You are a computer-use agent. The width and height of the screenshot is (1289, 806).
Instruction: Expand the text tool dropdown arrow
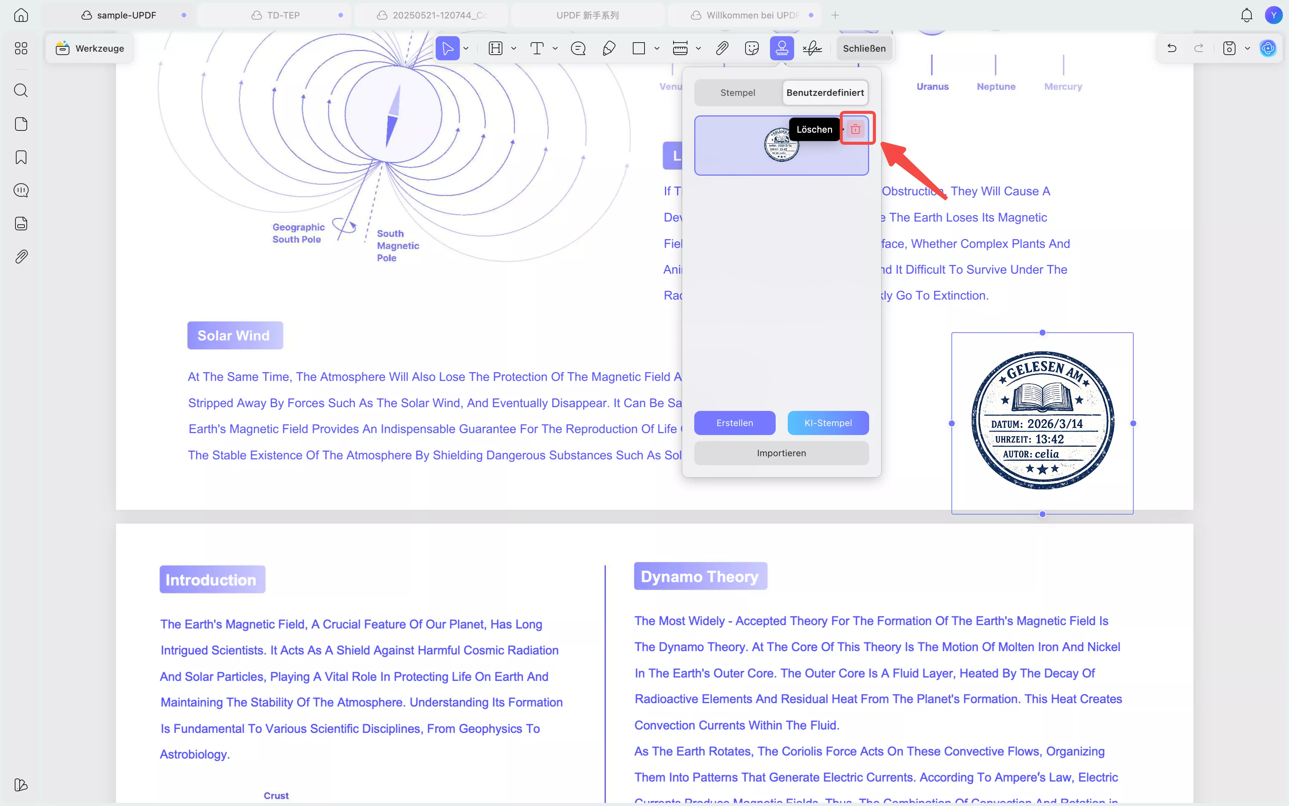tap(555, 49)
